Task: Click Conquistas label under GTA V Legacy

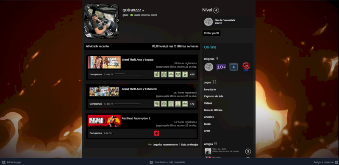Action: point(96,74)
